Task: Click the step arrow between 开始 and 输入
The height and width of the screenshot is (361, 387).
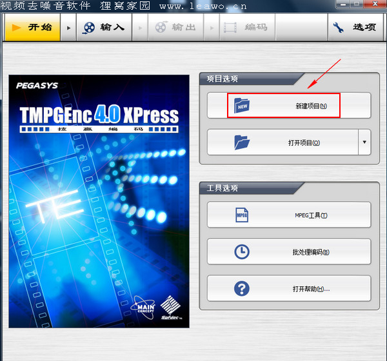Action: tap(68, 28)
